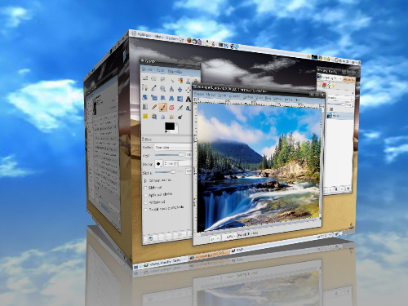The width and height of the screenshot is (408, 306).
Task: Select the Heal bandage tool
Action: click(145, 116)
